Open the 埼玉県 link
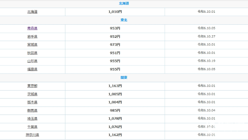The width and height of the screenshot is (248, 140). click(32, 119)
